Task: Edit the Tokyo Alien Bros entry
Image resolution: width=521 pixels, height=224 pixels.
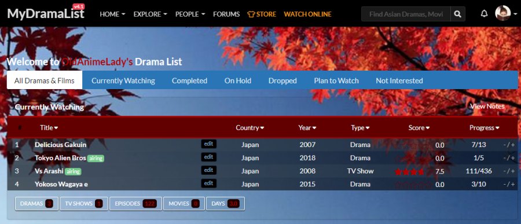Action: click(208, 157)
